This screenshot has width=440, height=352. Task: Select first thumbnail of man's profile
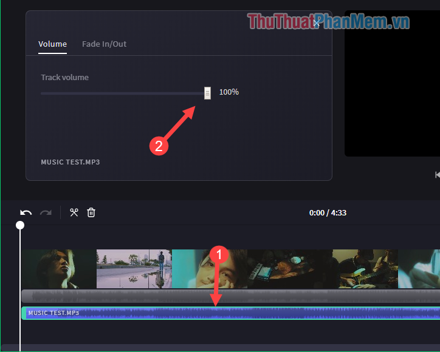[59, 269]
